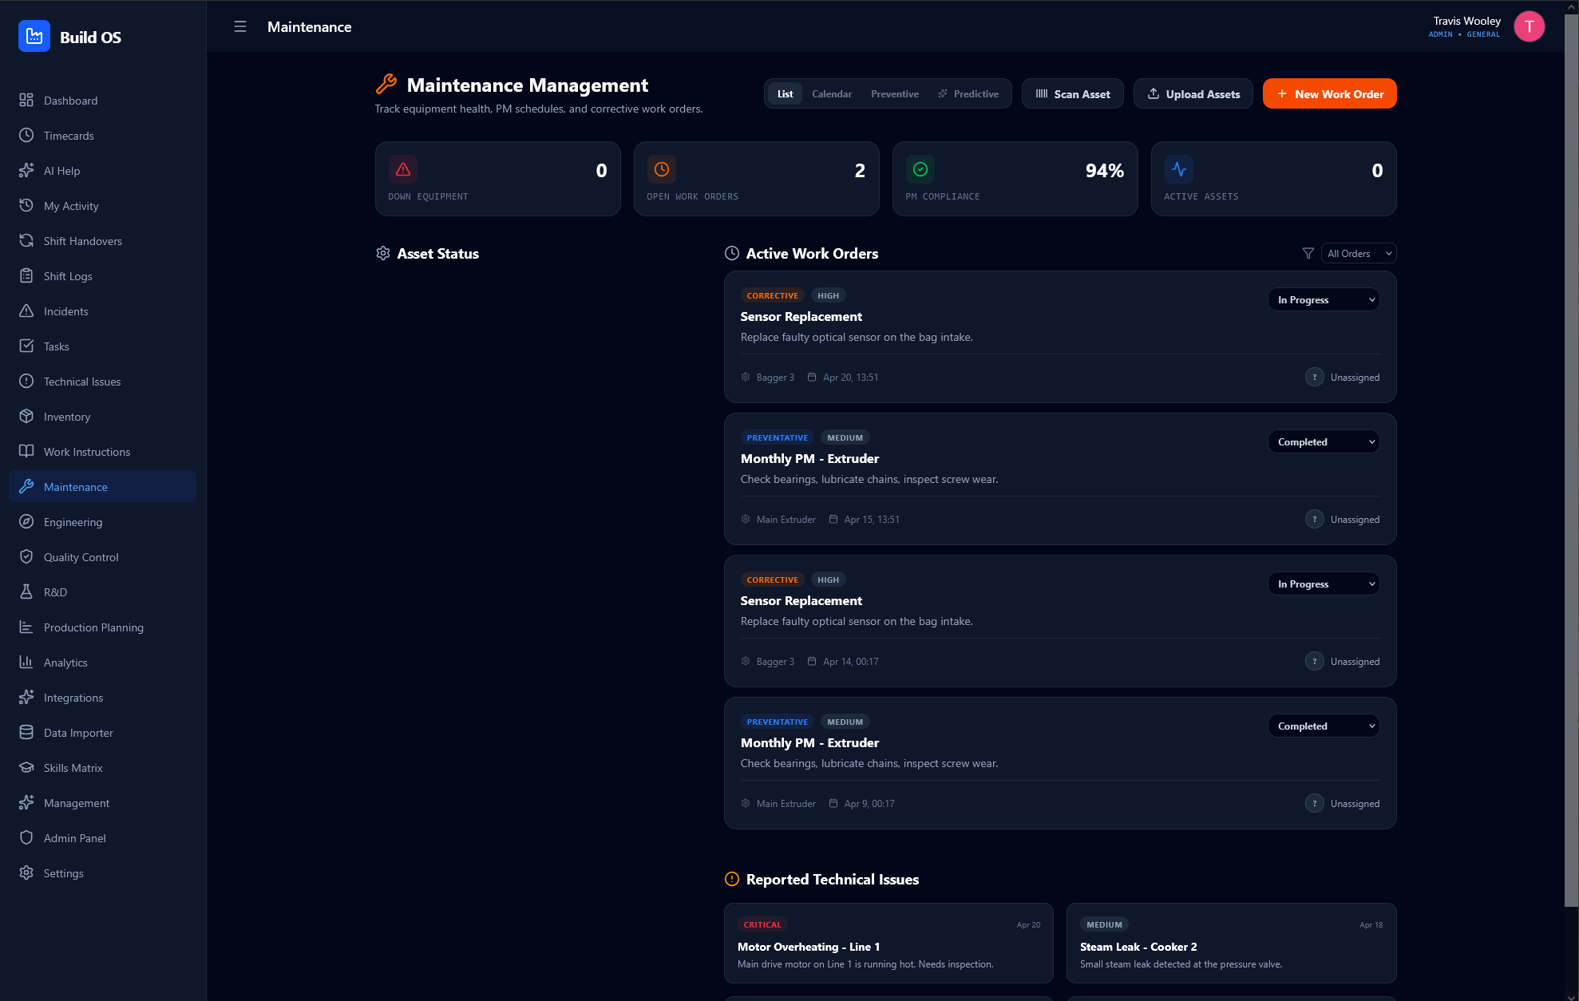Open AI Help sparkle icon
This screenshot has width=1579, height=1001.
coord(26,171)
